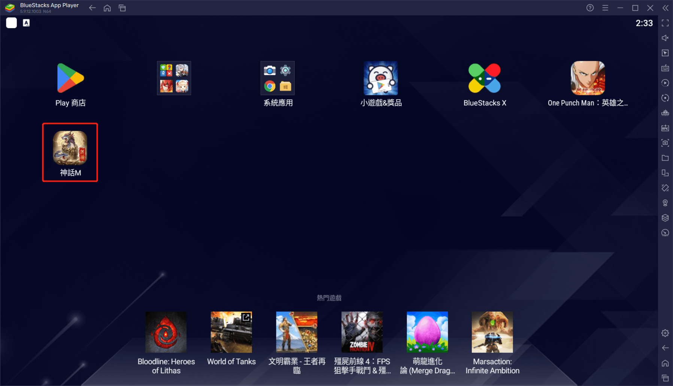Toggle lock cursor in sidebar
The image size is (673, 386).
coord(665,53)
